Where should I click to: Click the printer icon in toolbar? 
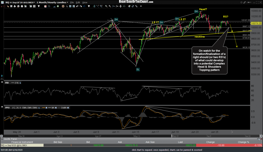point(15,6)
